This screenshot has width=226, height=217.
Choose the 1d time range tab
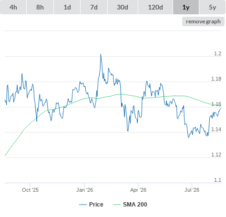coord(67,7)
